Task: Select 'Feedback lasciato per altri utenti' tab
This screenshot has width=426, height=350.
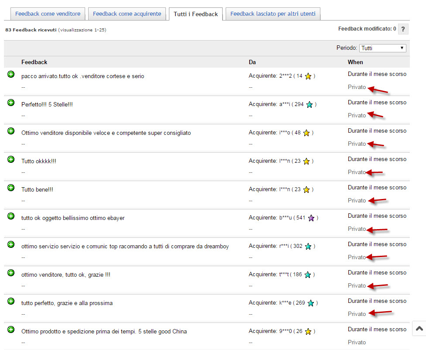Action: [x=273, y=14]
